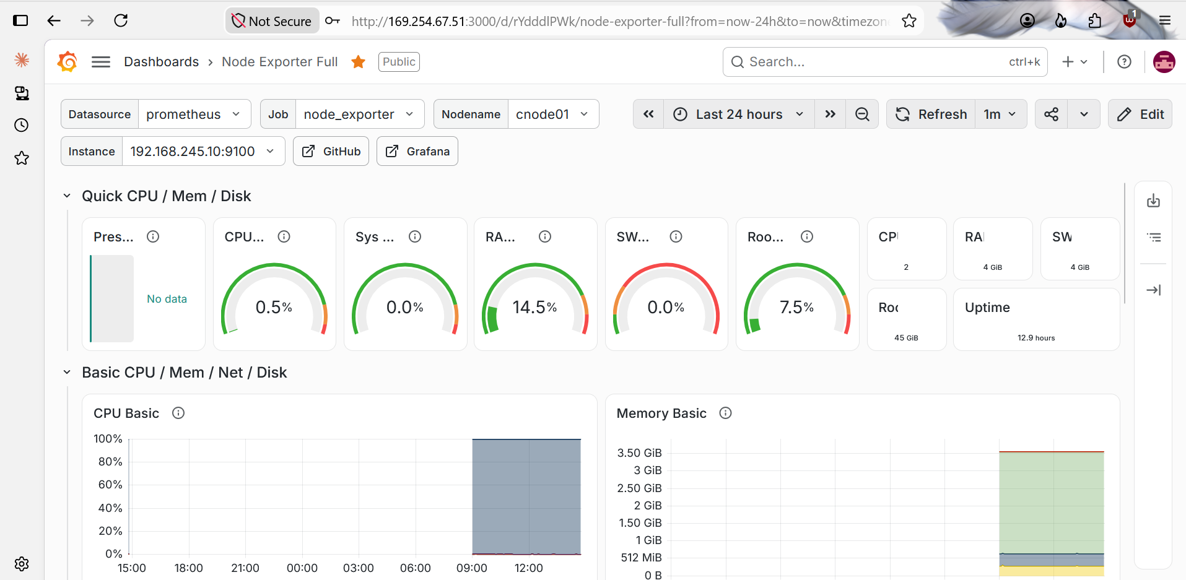Open the plus add-new menu
The image size is (1186, 580).
tap(1075, 62)
